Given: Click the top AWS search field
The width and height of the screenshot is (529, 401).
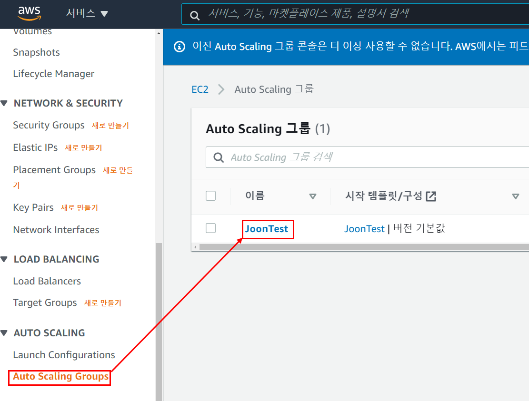Looking at the screenshot, I should pos(355,14).
